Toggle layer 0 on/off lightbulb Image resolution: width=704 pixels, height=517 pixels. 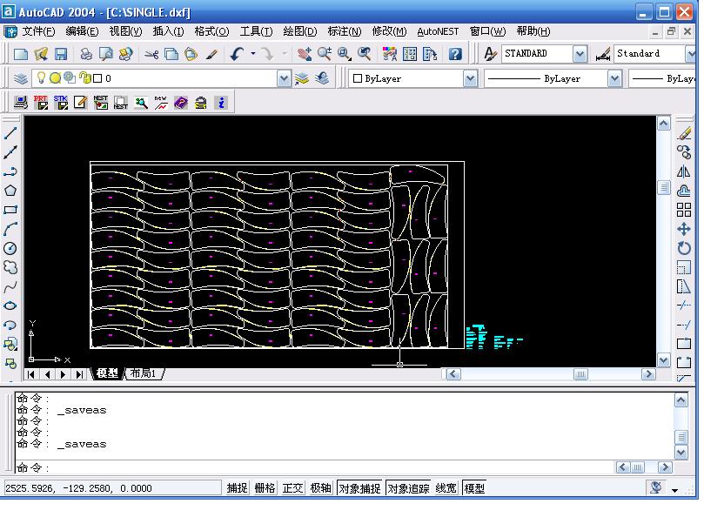point(41,78)
